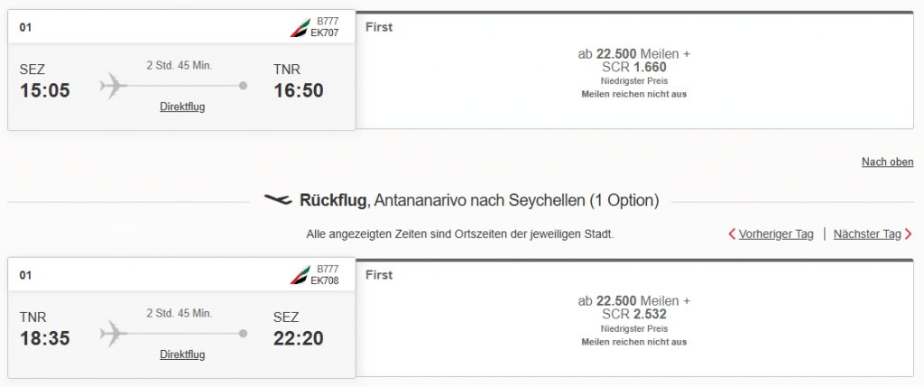Open the Direktflug link for the 18:35 flight
The image size is (924, 387).
[182, 355]
